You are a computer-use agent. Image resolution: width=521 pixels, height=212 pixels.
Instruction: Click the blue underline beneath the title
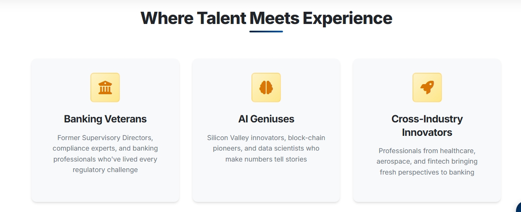(x=266, y=32)
